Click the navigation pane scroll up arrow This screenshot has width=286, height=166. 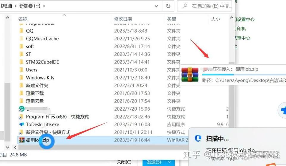[7, 17]
